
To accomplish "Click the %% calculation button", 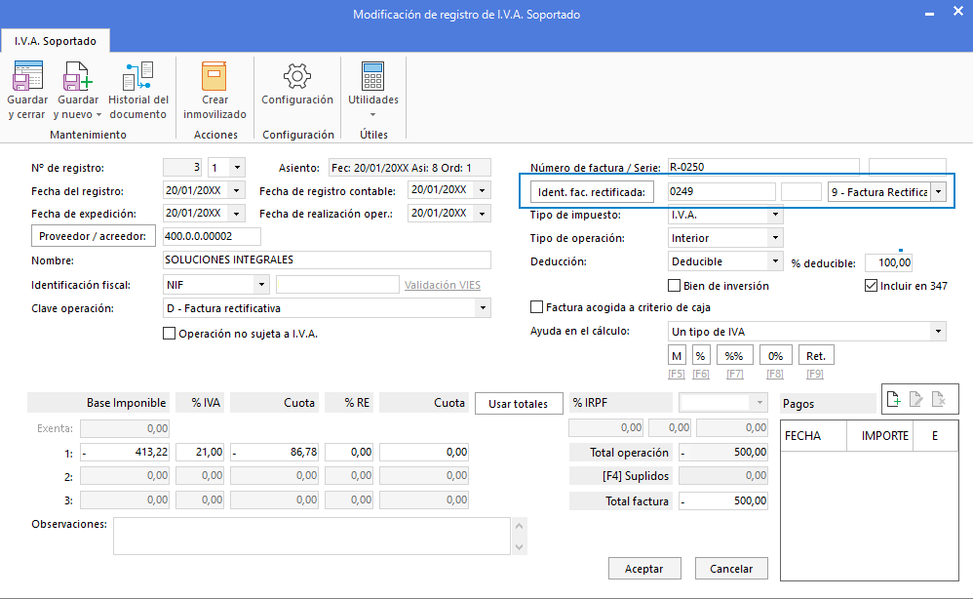I will [x=735, y=356].
